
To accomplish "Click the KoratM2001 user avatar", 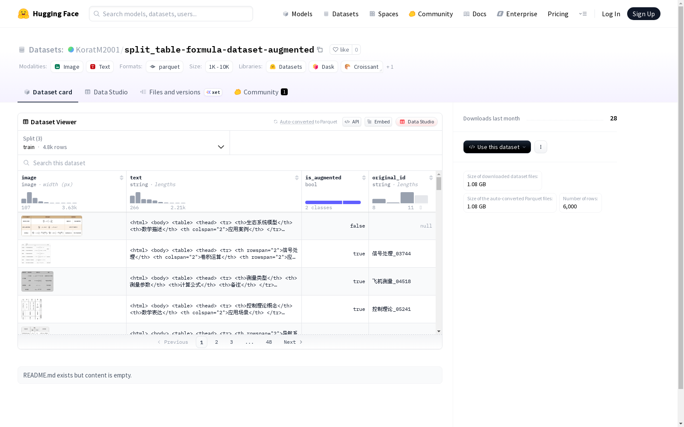I will point(71,50).
